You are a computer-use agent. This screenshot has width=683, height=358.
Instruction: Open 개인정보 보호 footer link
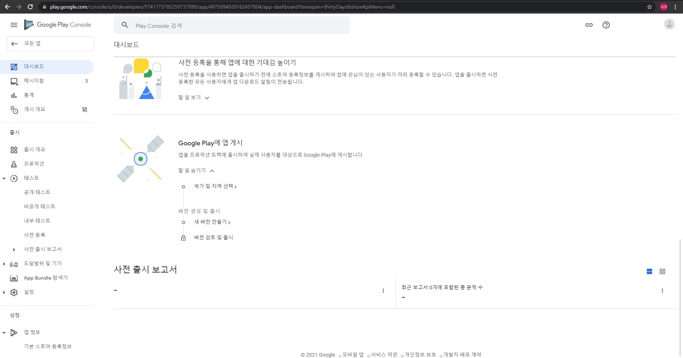tap(420, 355)
